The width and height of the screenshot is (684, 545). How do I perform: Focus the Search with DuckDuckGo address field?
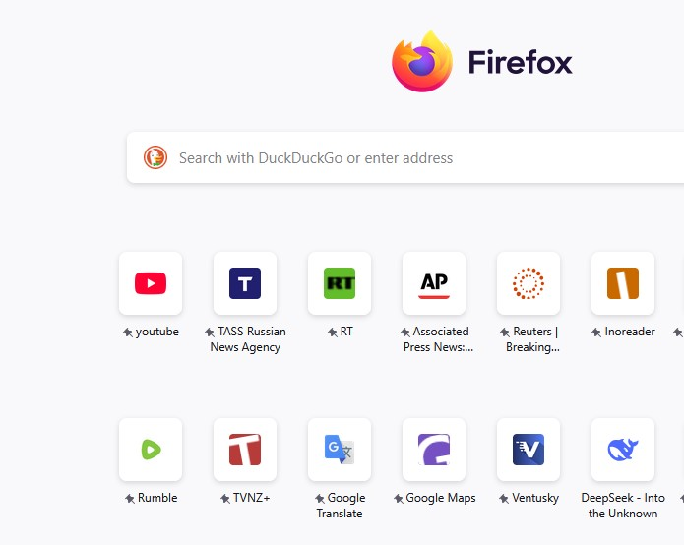[405, 157]
